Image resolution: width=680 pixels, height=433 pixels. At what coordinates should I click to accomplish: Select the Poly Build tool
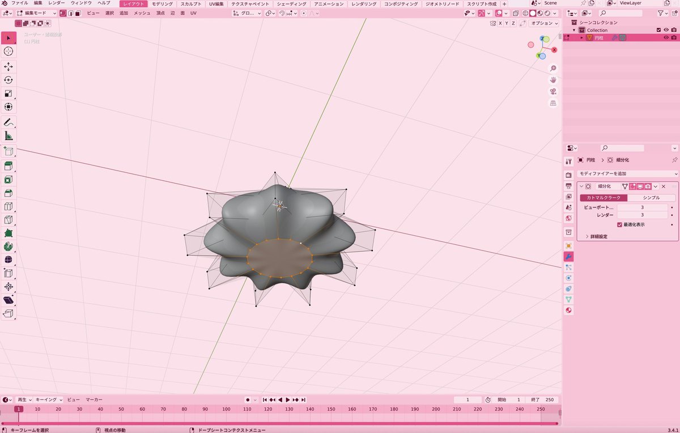(x=8, y=234)
